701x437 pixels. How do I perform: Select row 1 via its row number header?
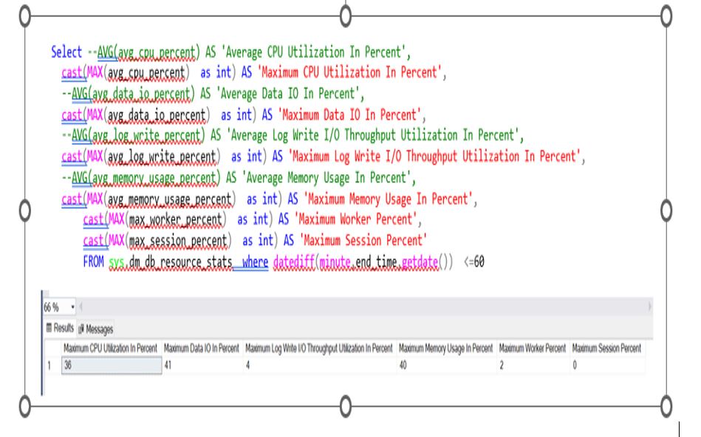coord(52,365)
